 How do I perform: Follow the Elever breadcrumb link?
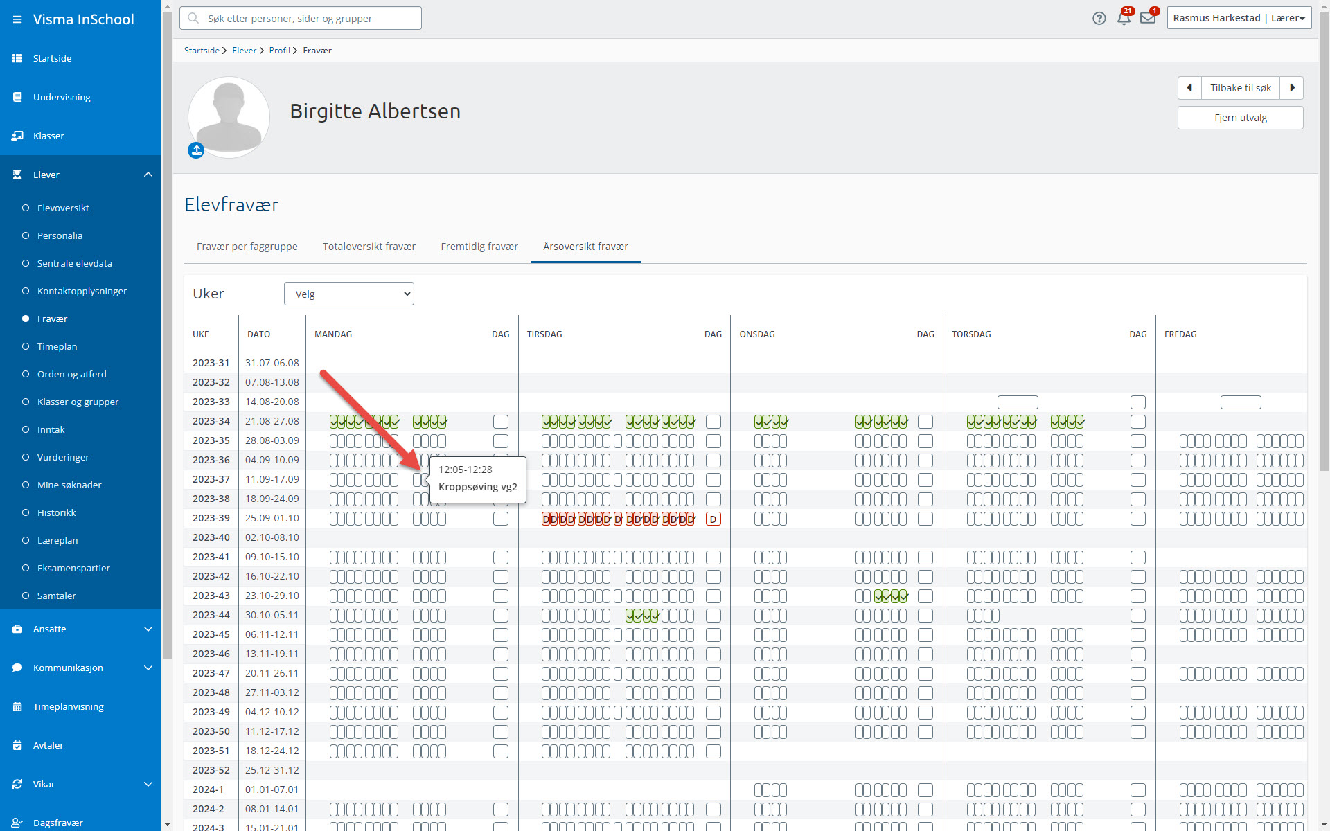245,51
